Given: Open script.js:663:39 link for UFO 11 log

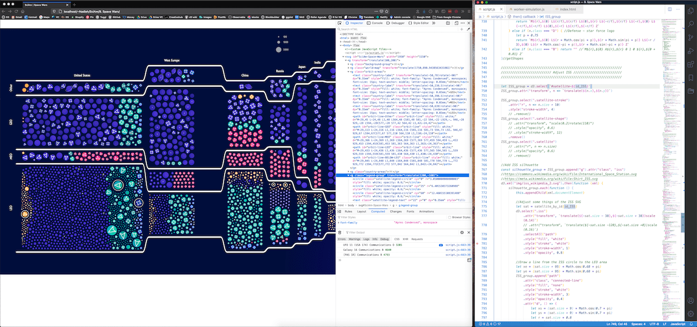Looking at the screenshot, I should (458, 244).
